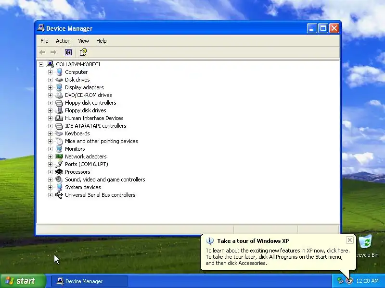The height and width of the screenshot is (288, 385).
Task: Click the Back arrow toolbar icon
Action: pyautogui.click(x=42, y=52)
